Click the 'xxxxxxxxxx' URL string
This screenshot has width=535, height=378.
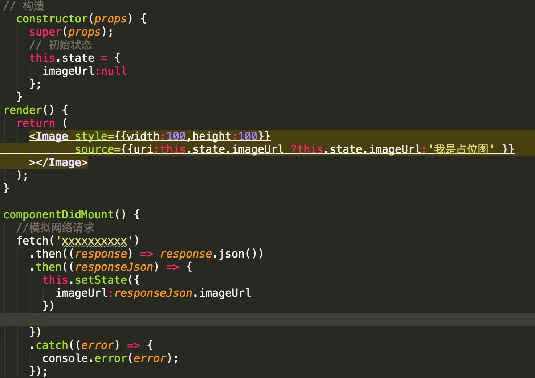pyautogui.click(x=94, y=241)
